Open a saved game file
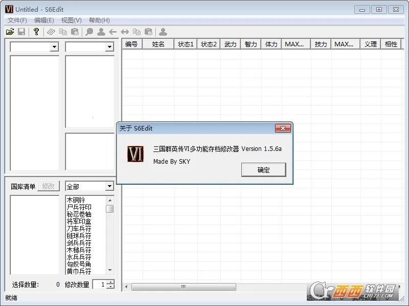The width and height of the screenshot is (409, 306). click(x=10, y=31)
